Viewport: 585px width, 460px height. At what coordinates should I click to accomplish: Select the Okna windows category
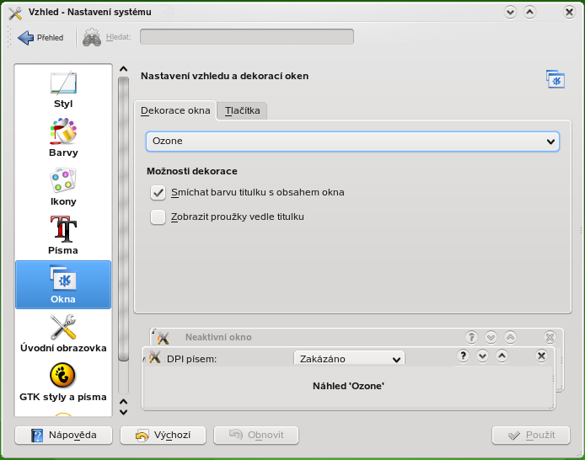(63, 285)
